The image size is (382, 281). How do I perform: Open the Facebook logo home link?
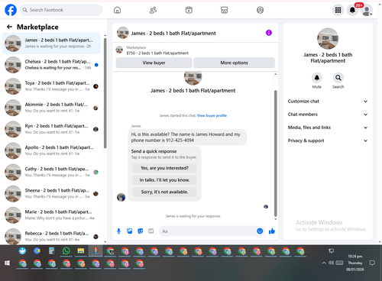pyautogui.click(x=11, y=10)
